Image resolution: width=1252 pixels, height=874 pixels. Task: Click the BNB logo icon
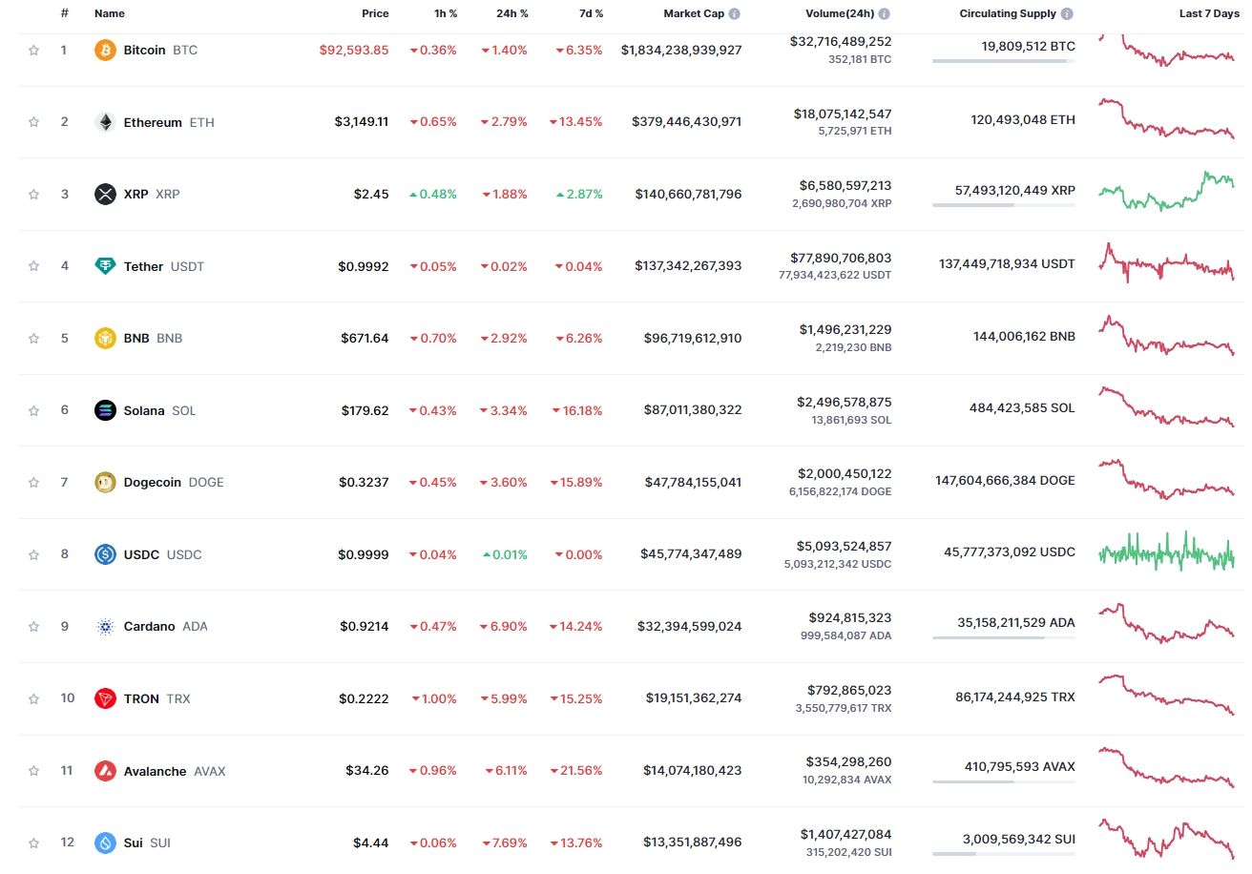(105, 338)
